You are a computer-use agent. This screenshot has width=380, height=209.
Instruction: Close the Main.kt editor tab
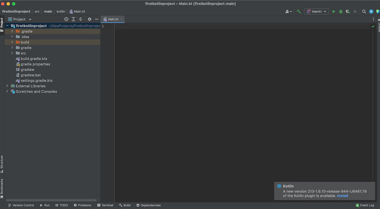(121, 19)
